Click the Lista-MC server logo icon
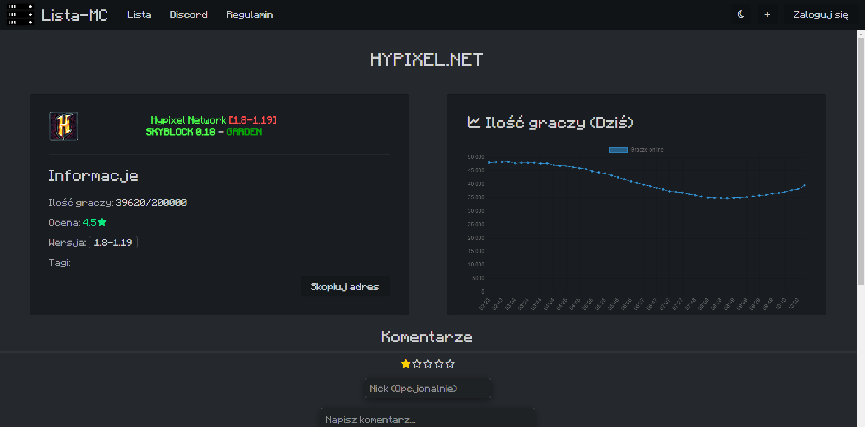Screen dimensions: 865x427 coord(20,15)
